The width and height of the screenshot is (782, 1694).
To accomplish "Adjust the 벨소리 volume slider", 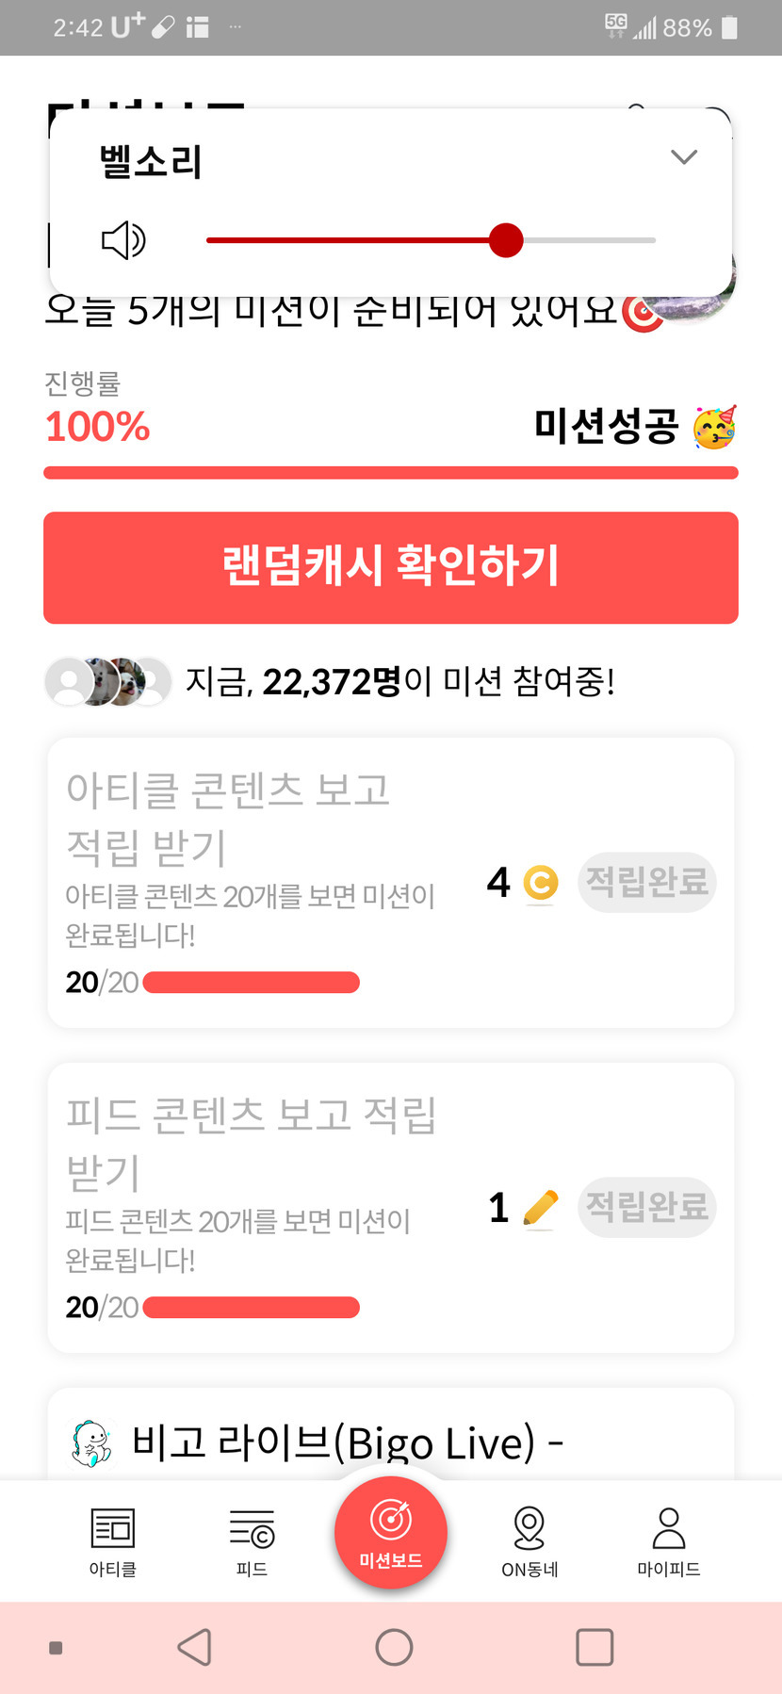I will [x=506, y=240].
